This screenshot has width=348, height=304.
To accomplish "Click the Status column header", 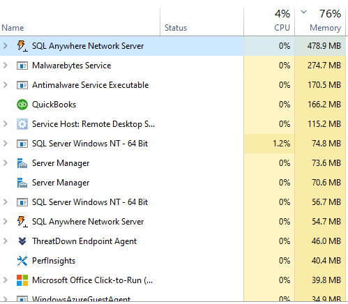I will pos(176,28).
